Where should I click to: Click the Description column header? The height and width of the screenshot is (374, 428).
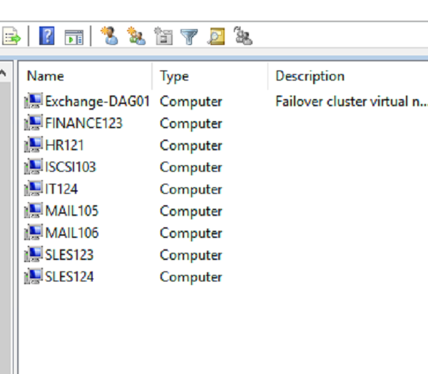click(x=310, y=76)
